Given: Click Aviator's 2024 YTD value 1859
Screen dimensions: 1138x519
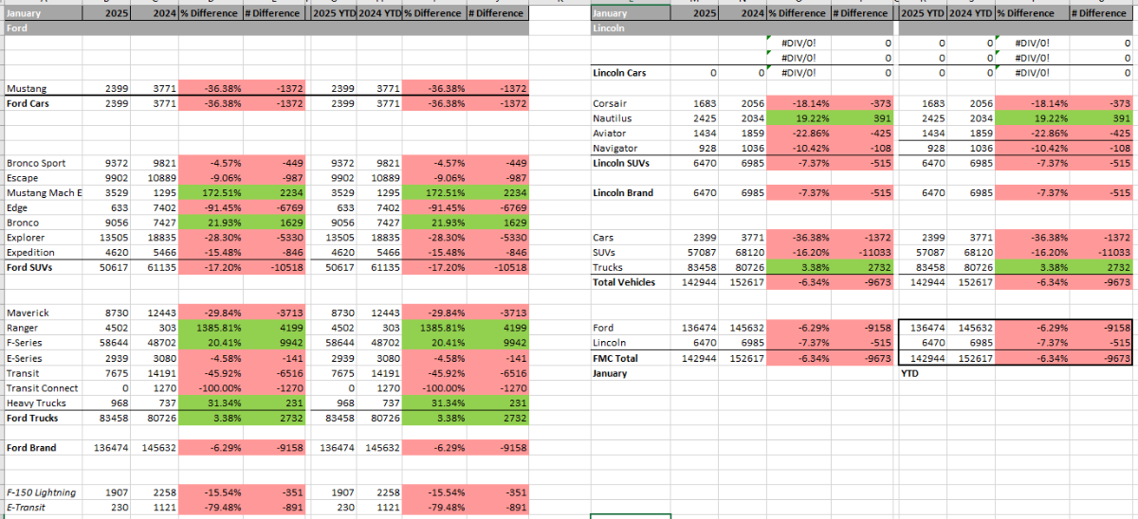Looking at the screenshot, I should click(x=982, y=134).
